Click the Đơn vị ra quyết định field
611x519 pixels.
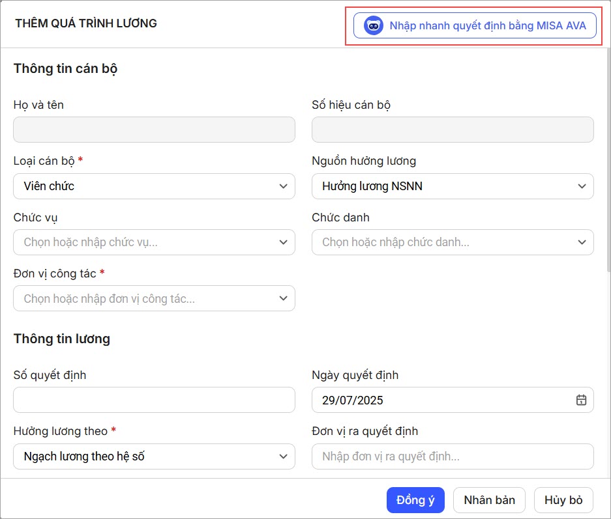tap(453, 456)
